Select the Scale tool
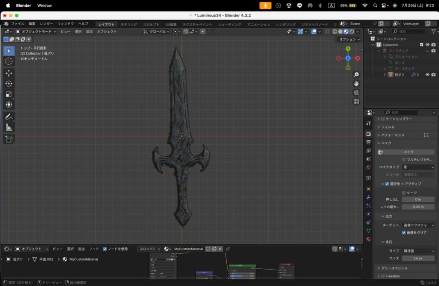Viewport: 439px width, 286px height. [9, 94]
